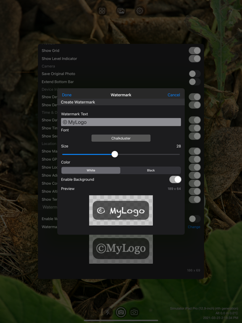242x323 pixels.
Task: Click the Show Grid label
Action: pyautogui.click(x=50, y=50)
